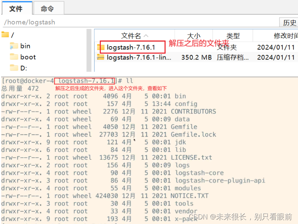
Task: Sort by 大小 column header
Action: point(194,35)
